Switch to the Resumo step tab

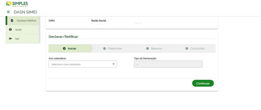click(x=156, y=49)
